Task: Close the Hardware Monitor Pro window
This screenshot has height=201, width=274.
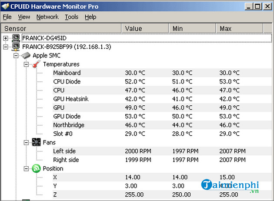Action: [267, 7]
